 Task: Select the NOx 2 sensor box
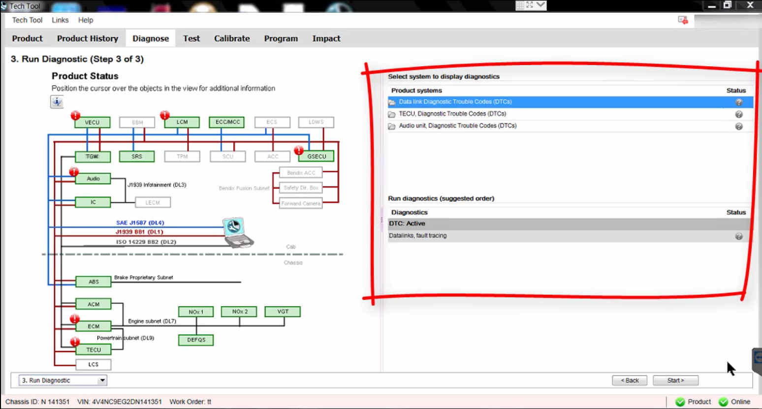pyautogui.click(x=240, y=312)
